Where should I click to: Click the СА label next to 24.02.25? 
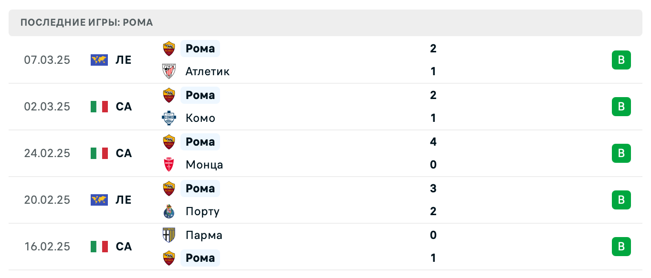(125, 153)
